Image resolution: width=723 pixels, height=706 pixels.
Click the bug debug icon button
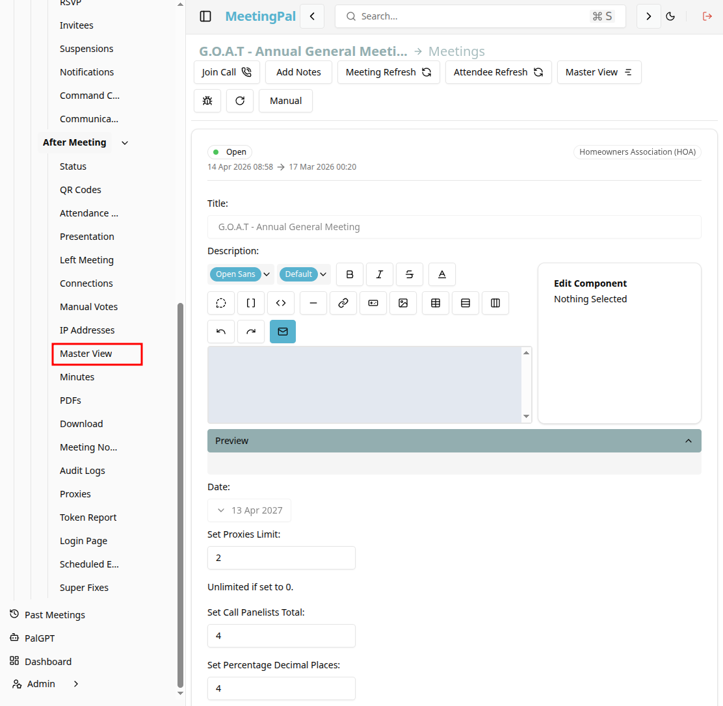point(207,101)
